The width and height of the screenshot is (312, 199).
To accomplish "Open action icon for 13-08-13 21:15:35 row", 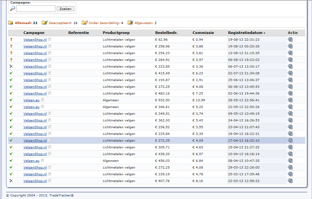I will pyautogui.click(x=290, y=53).
